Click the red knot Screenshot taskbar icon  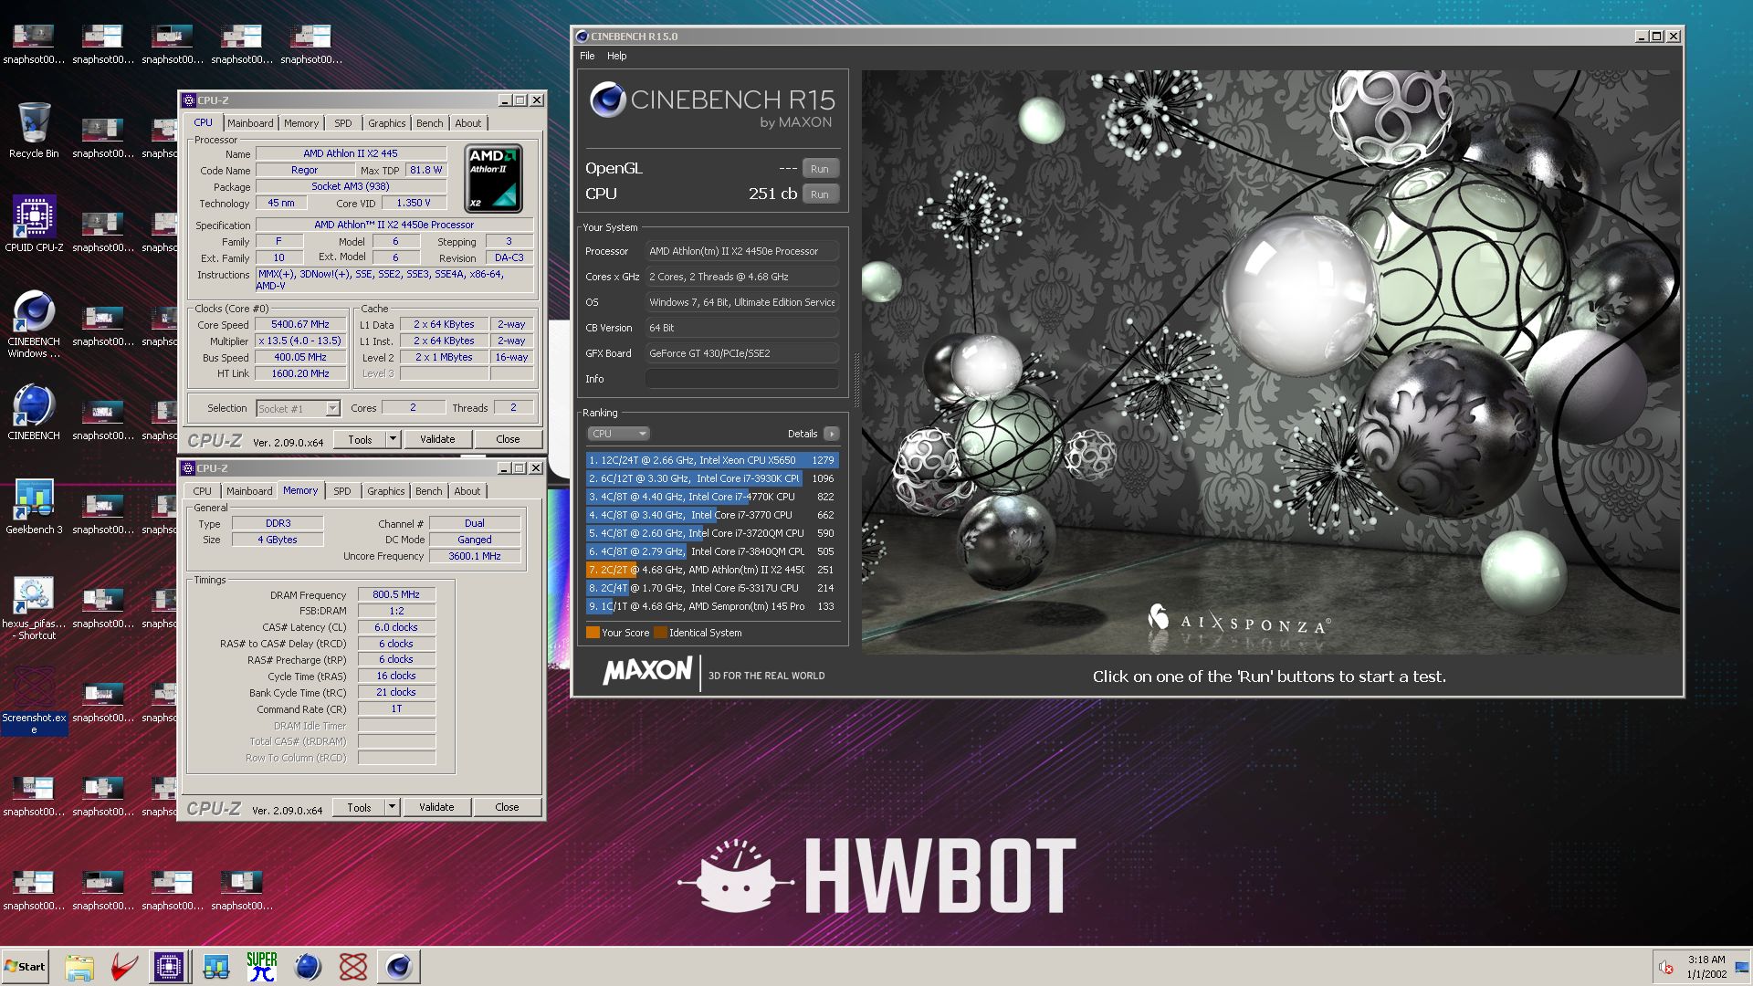(x=352, y=967)
